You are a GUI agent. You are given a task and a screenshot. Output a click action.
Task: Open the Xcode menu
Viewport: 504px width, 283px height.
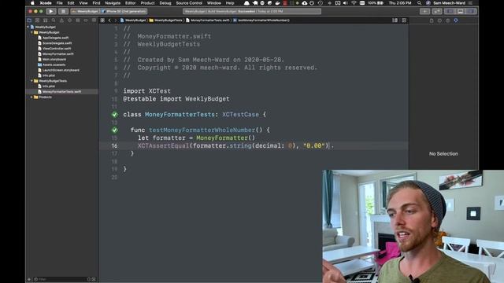[46, 3]
